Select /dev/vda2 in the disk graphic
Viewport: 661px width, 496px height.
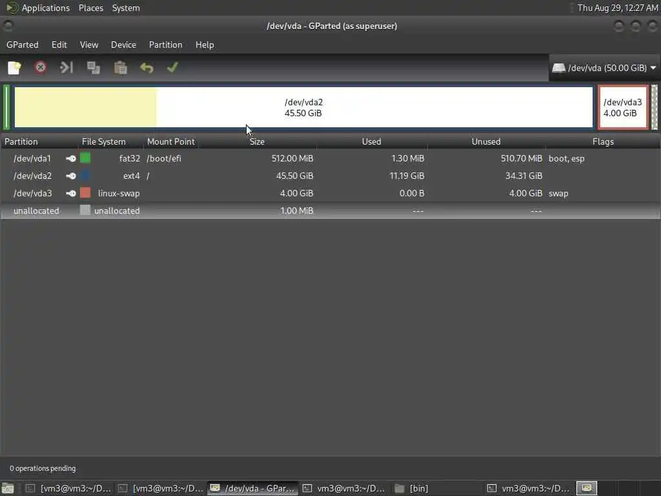click(x=303, y=107)
